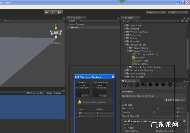Select the GoodDirt texture asset
Screen dimensions: 190x133
[x=139, y=58]
